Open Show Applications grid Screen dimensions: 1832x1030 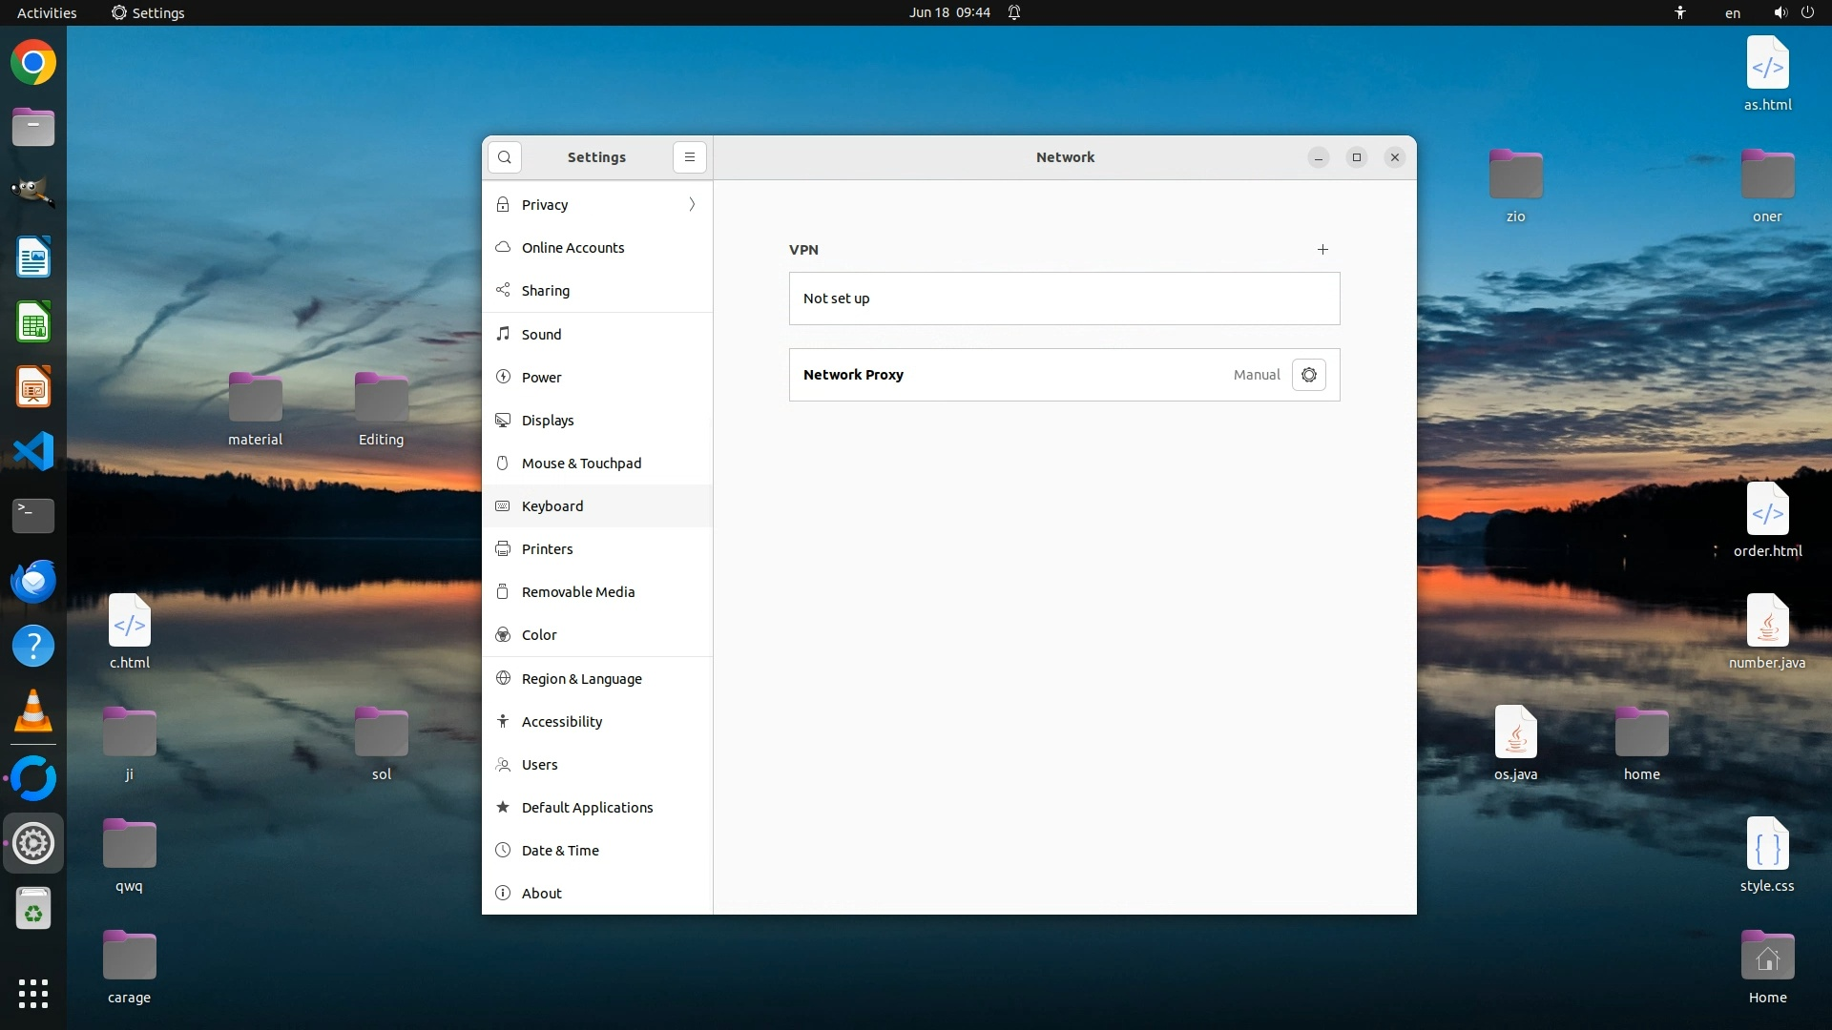tap(33, 993)
